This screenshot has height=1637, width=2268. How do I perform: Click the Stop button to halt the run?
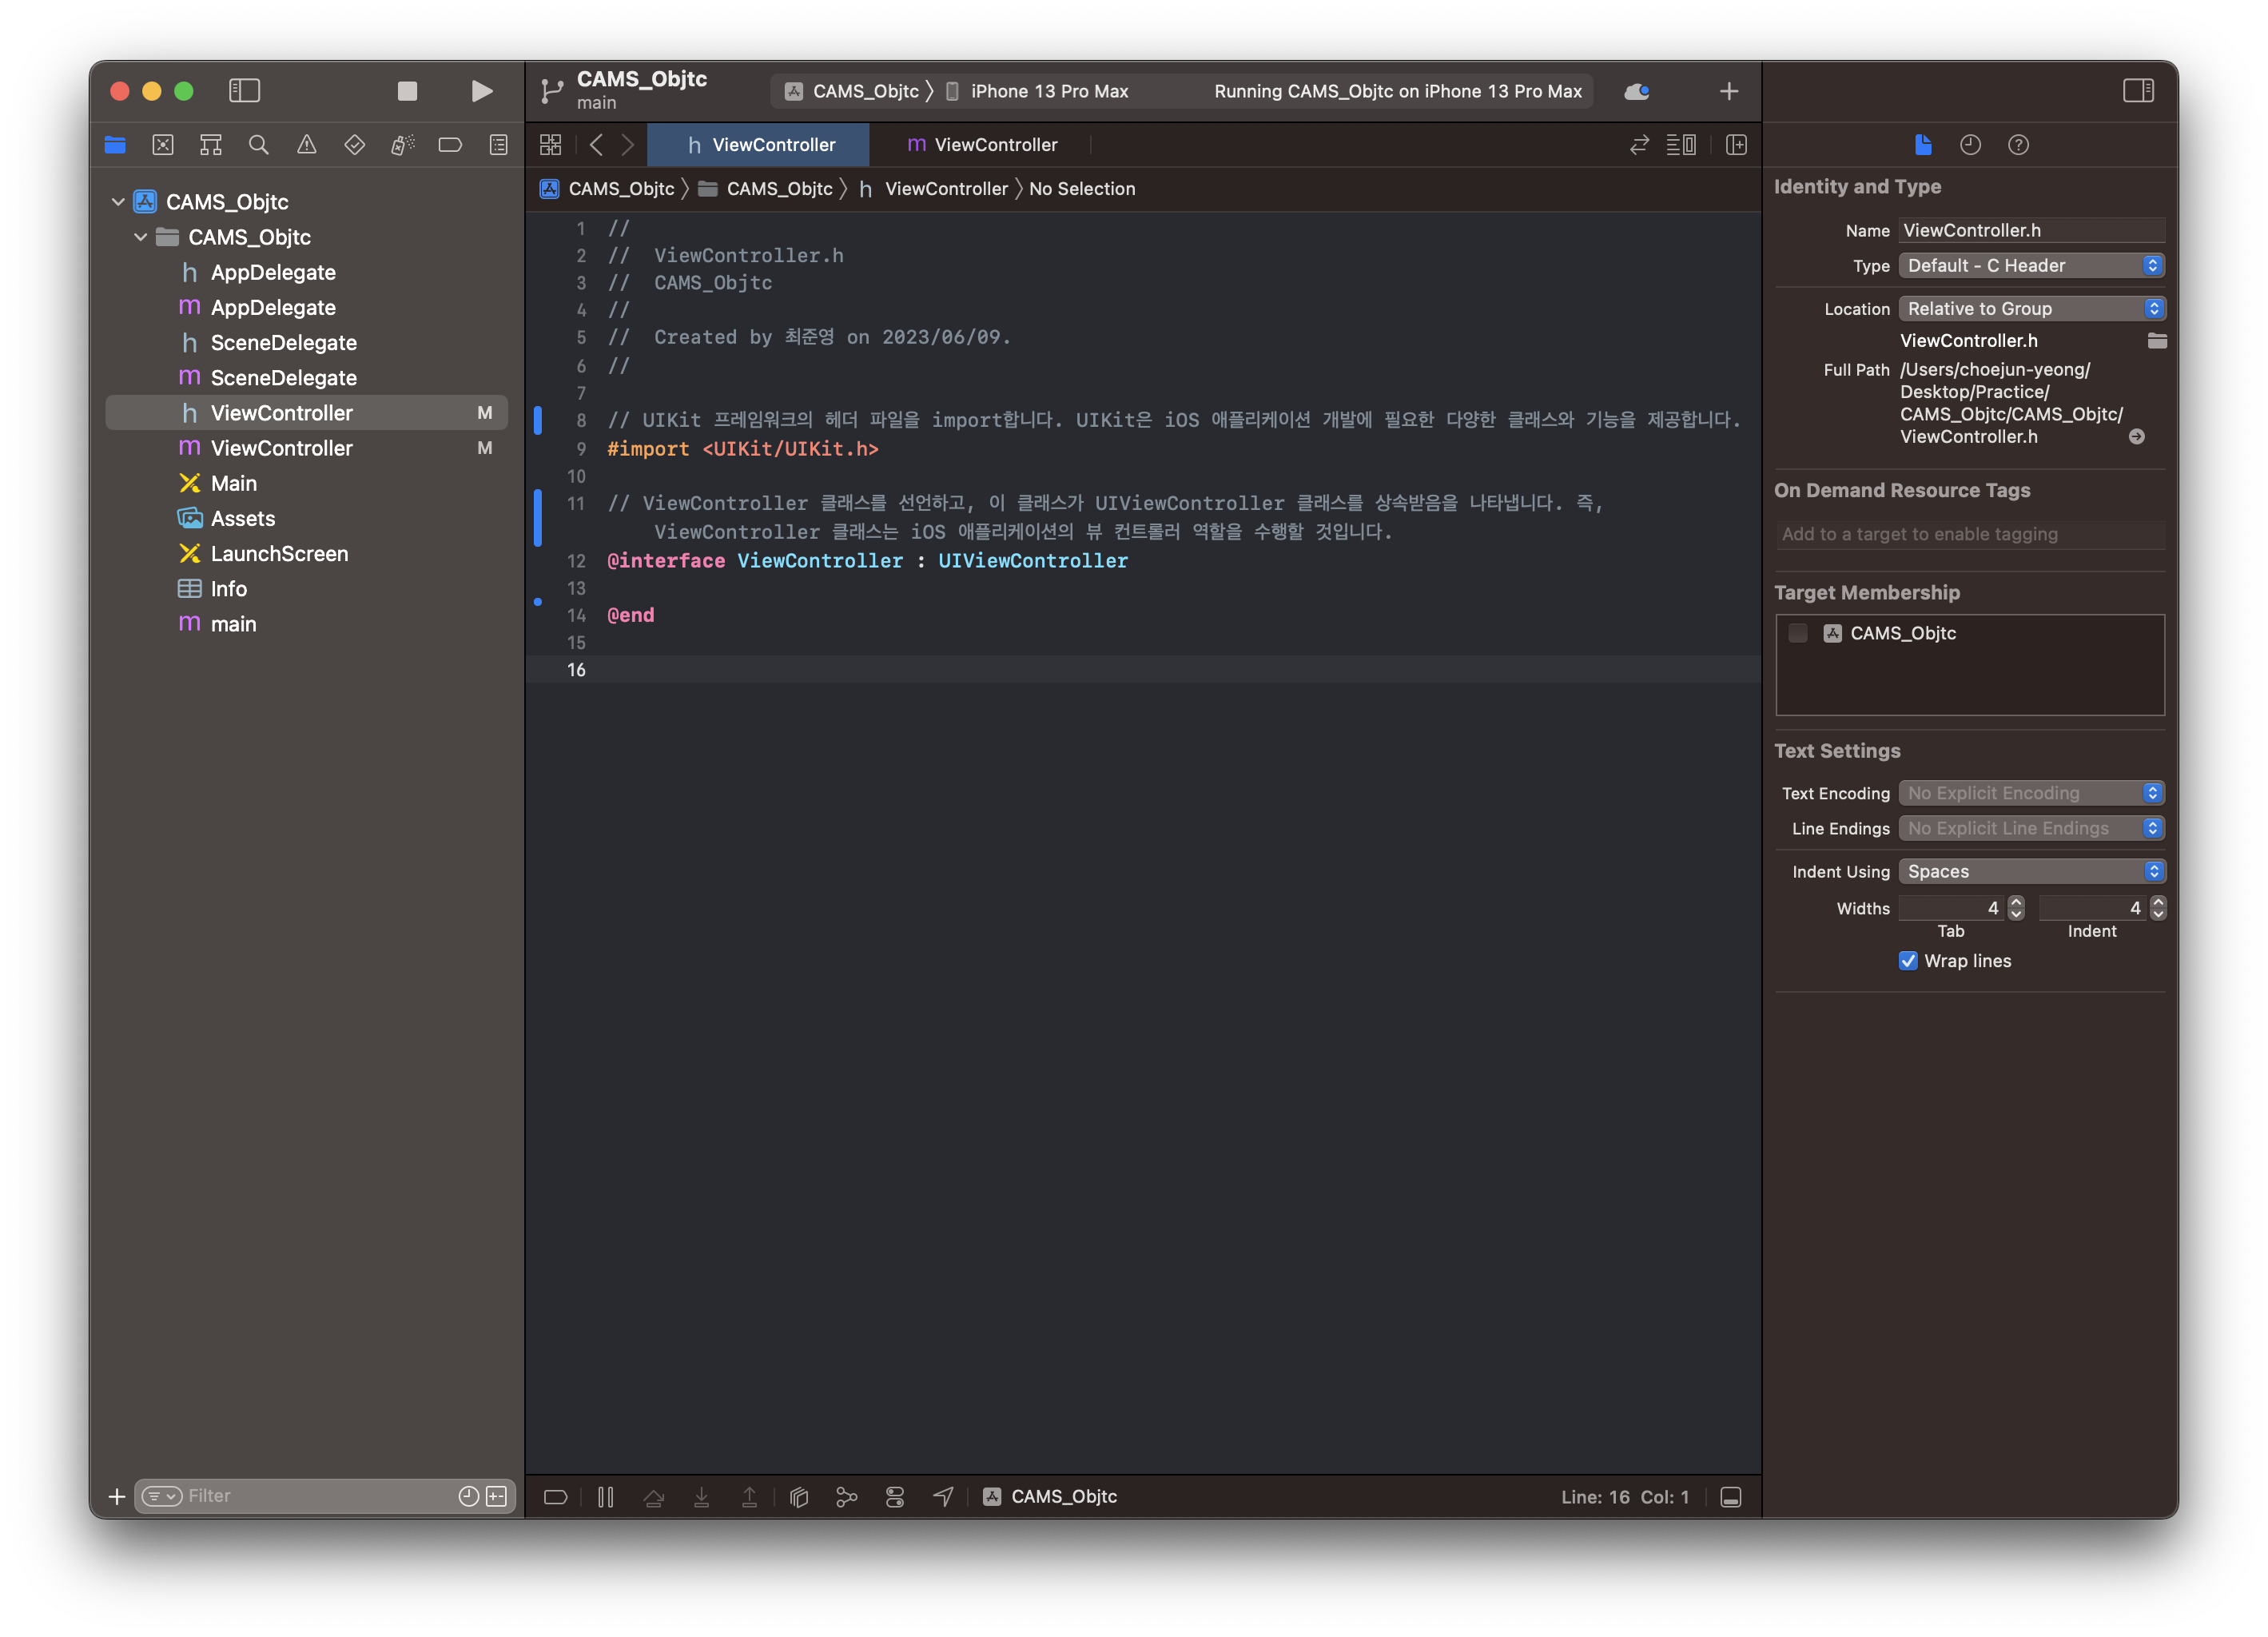(x=407, y=91)
